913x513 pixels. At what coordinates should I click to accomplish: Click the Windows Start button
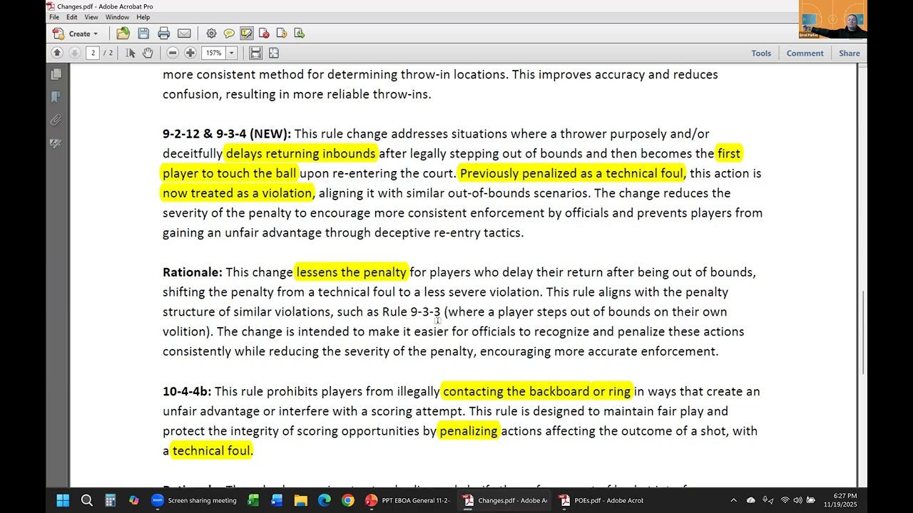click(x=63, y=500)
